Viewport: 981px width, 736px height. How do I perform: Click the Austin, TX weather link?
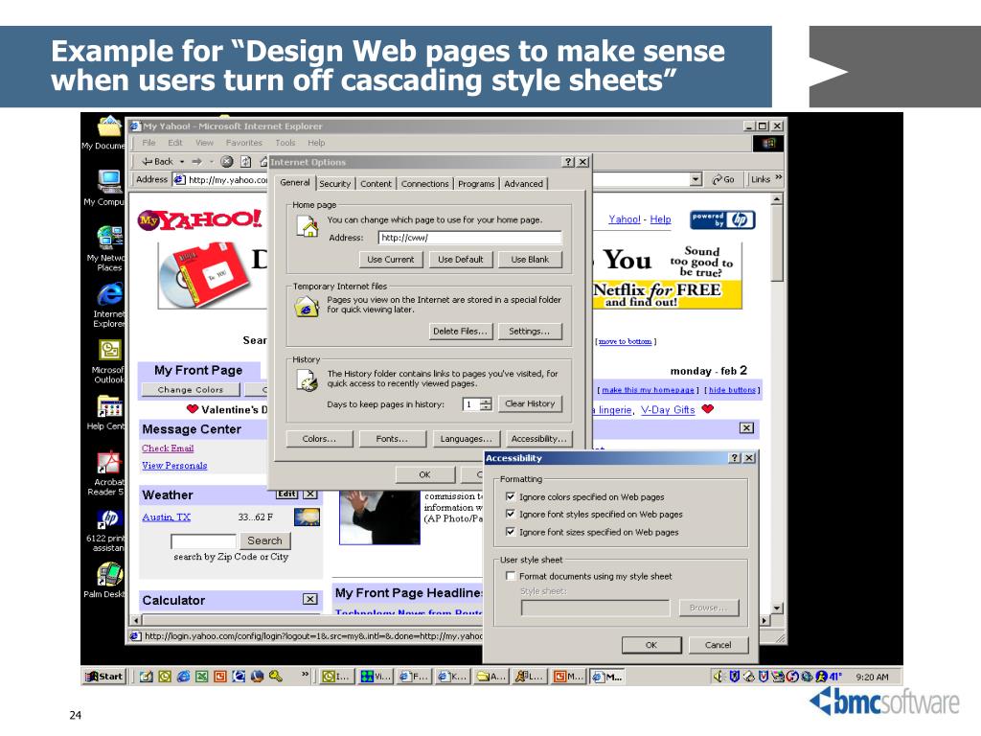click(166, 517)
